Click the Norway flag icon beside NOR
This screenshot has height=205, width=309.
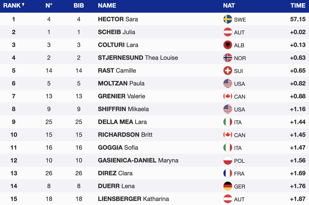tap(228, 58)
